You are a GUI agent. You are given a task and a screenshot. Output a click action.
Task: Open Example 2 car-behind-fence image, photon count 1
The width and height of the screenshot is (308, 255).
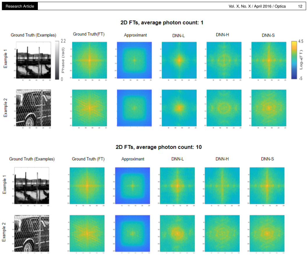(x=33, y=108)
